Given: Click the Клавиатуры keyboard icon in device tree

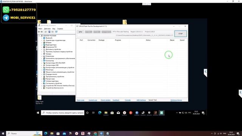Looking at the screenshot, I should 44,56.
